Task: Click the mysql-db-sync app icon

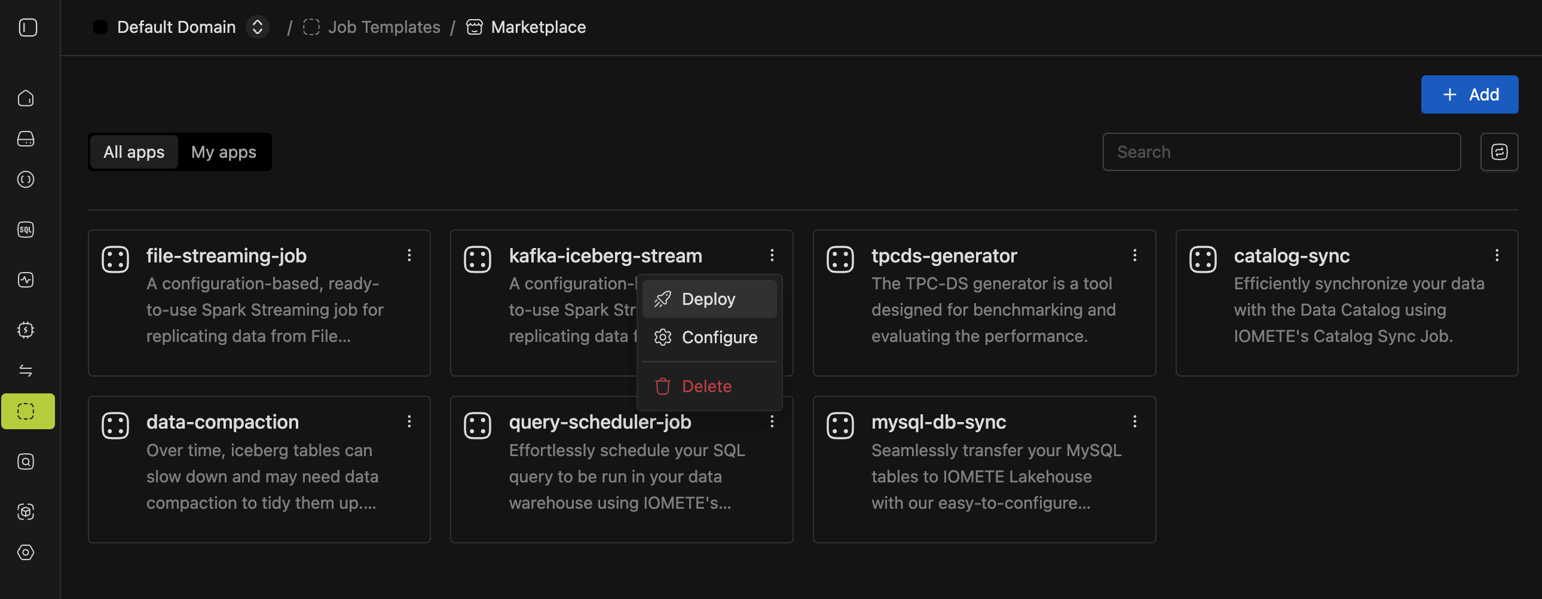Action: (840, 426)
